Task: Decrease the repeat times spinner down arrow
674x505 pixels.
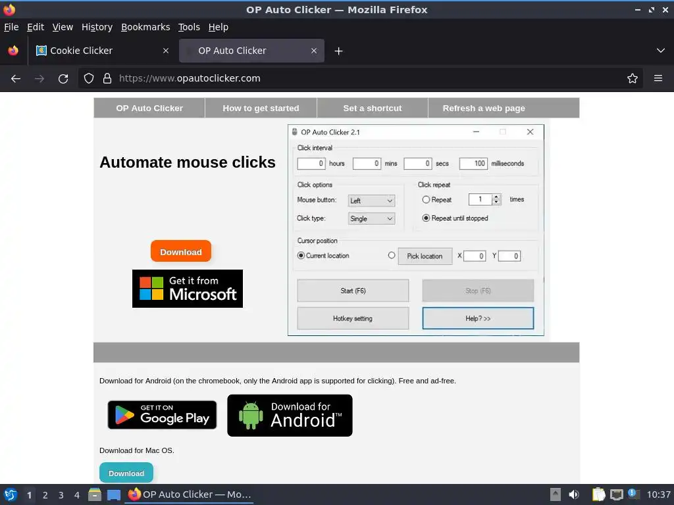Action: click(x=496, y=203)
